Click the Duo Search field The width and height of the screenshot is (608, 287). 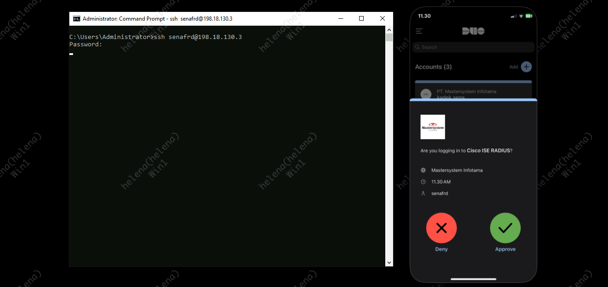click(x=473, y=47)
